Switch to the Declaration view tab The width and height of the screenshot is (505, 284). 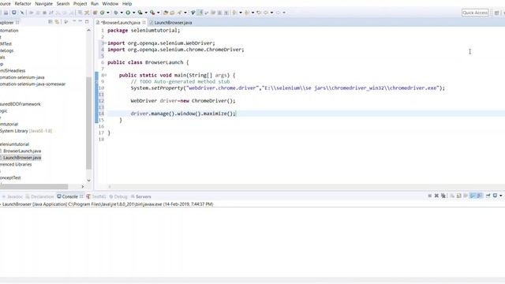(40, 196)
